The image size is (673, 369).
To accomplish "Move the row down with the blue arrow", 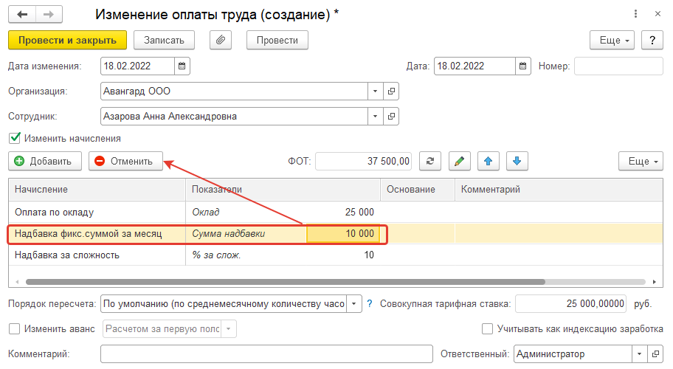I will (517, 161).
